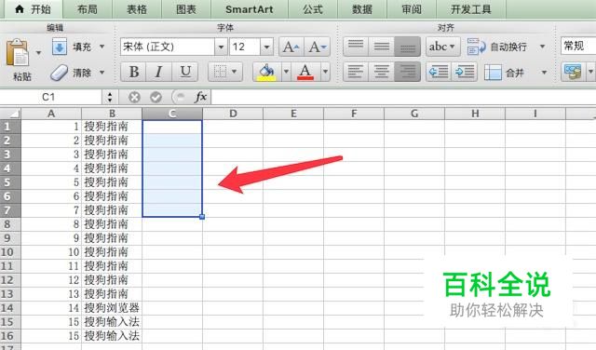Viewport: 596px width, 350px height.
Task: Switch to the 图表 (Charts) tab
Action: (x=186, y=9)
